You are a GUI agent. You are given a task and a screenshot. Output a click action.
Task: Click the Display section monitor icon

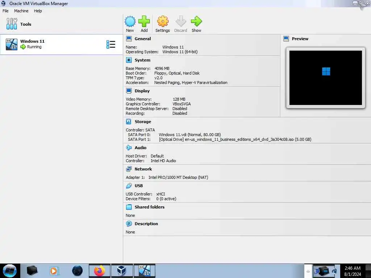129,91
